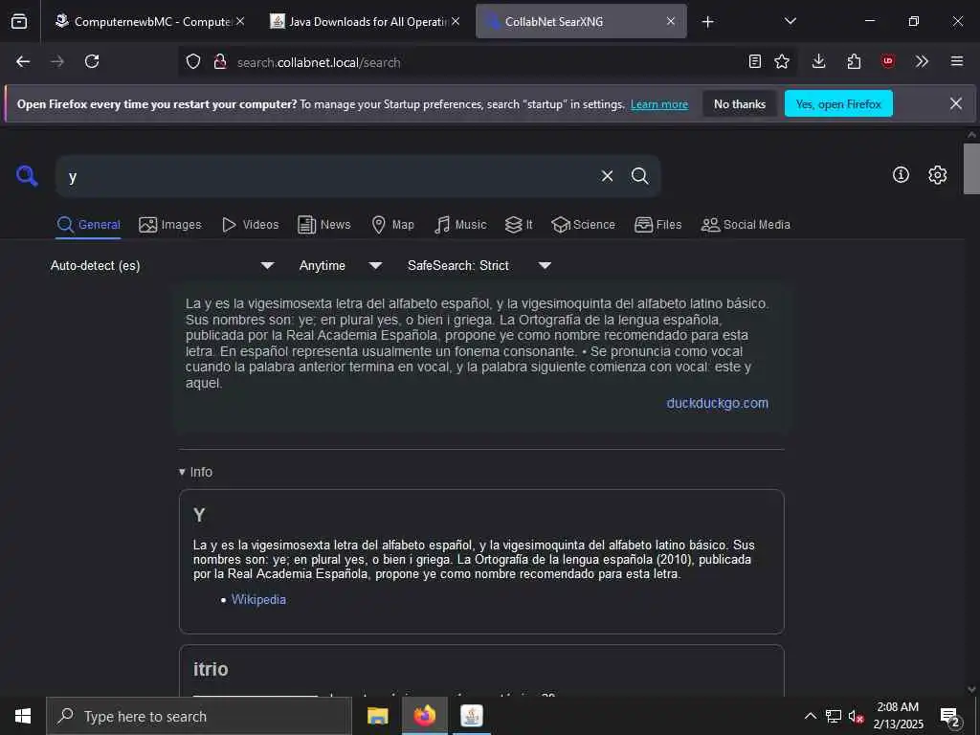The image size is (980, 735).
Task: Switch to Images search category
Action: point(170,224)
